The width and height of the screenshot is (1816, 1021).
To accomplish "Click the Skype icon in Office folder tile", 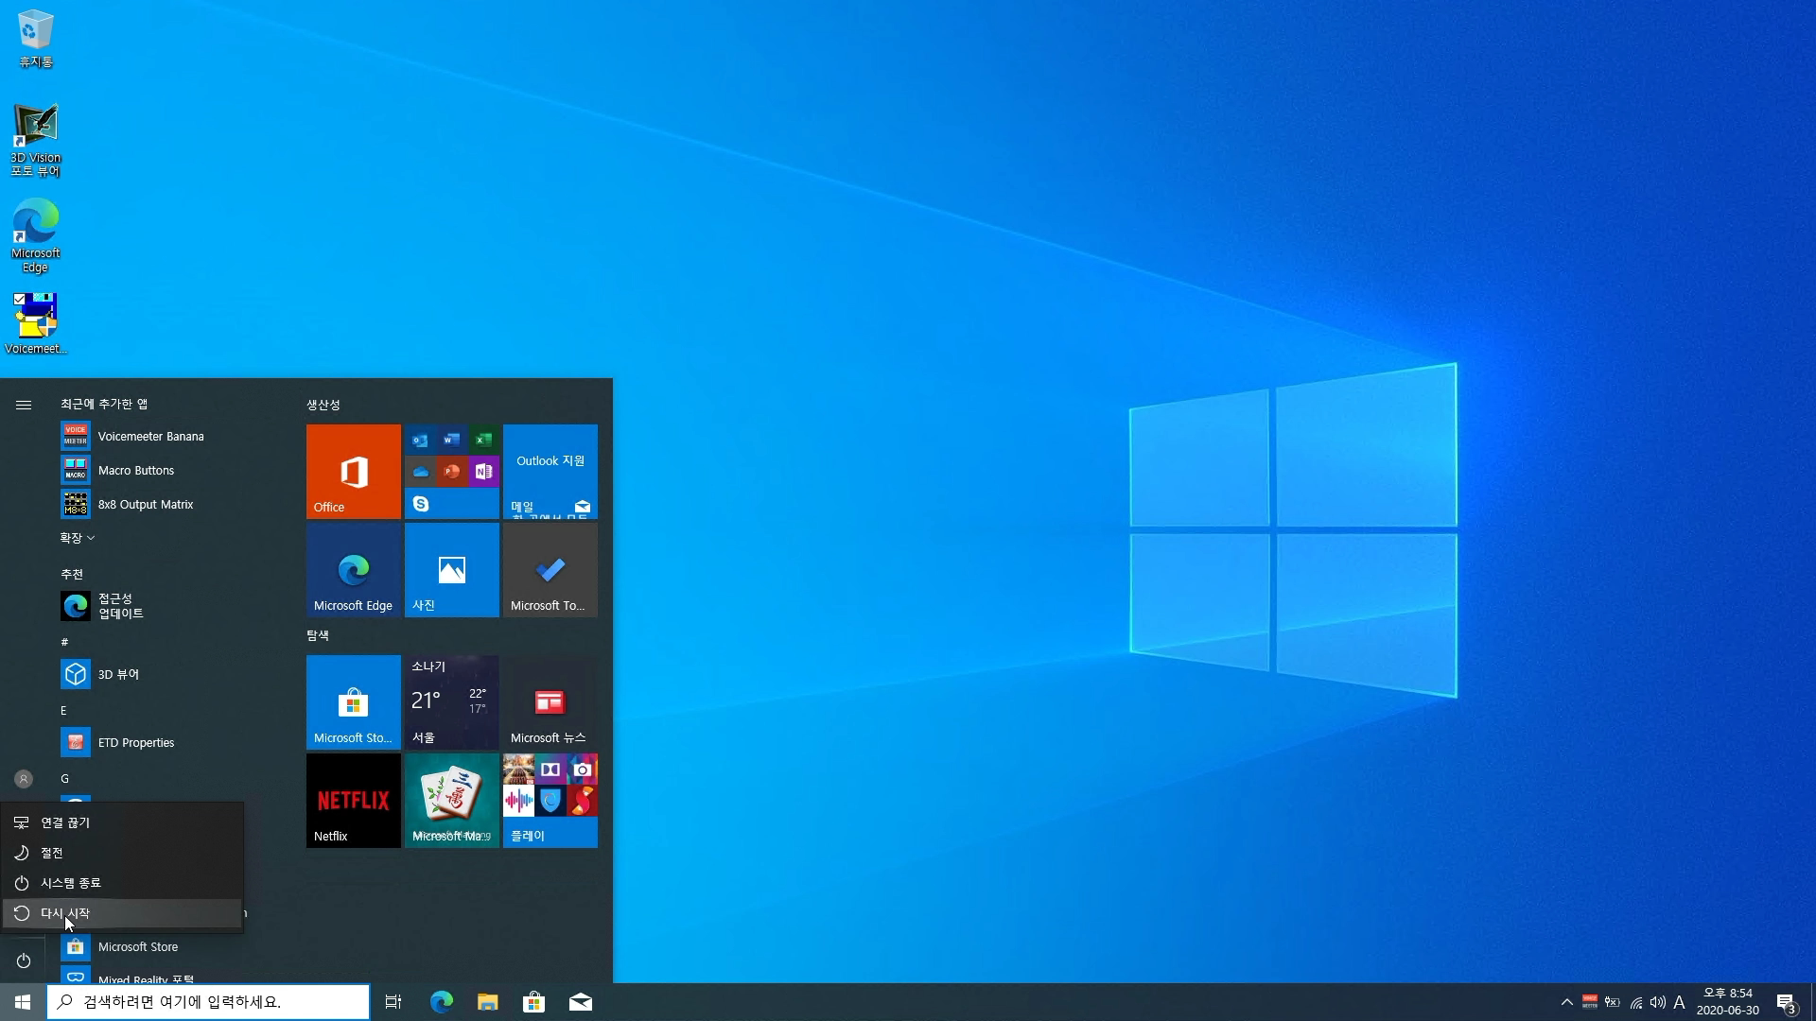I will coord(421,504).
